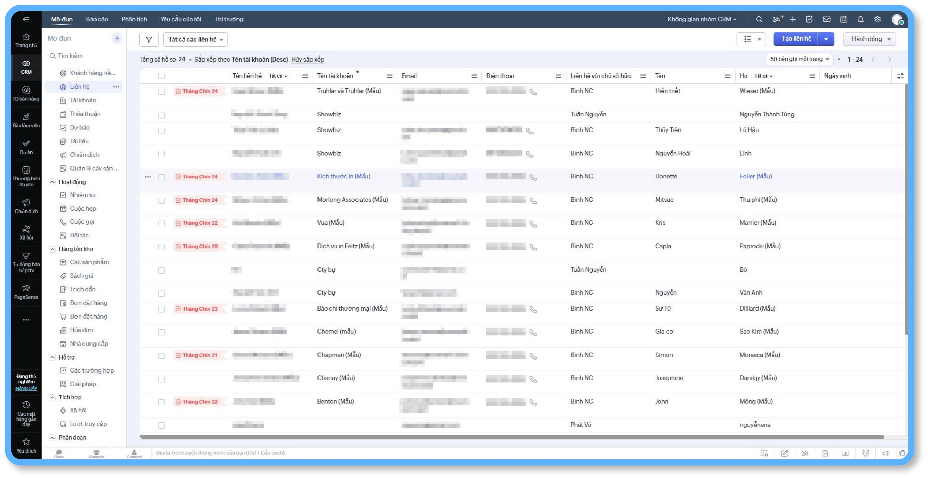
Task: Click the Tạo liên hệ button
Action: (x=796, y=39)
